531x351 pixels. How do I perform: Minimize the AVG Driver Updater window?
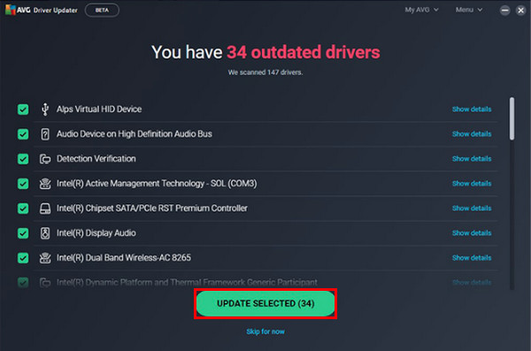tap(504, 11)
